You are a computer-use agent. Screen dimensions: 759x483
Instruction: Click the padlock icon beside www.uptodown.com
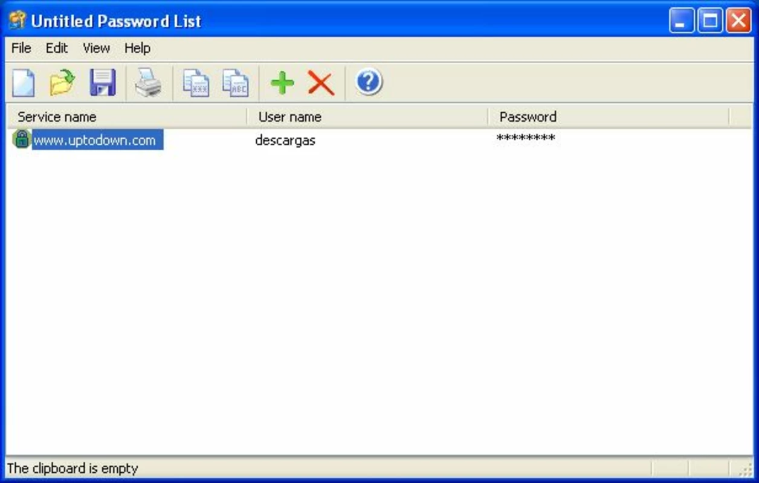click(x=22, y=139)
